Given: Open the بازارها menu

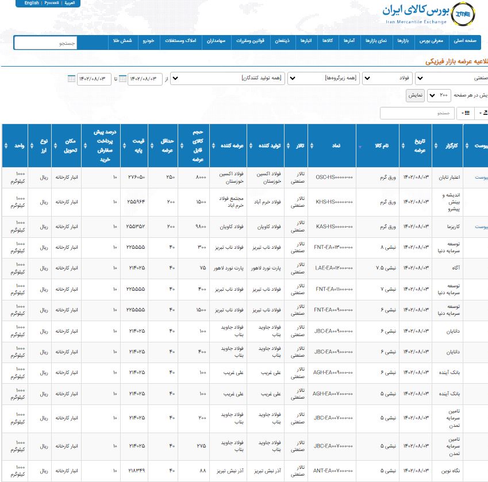Looking at the screenshot, I should pos(403,41).
